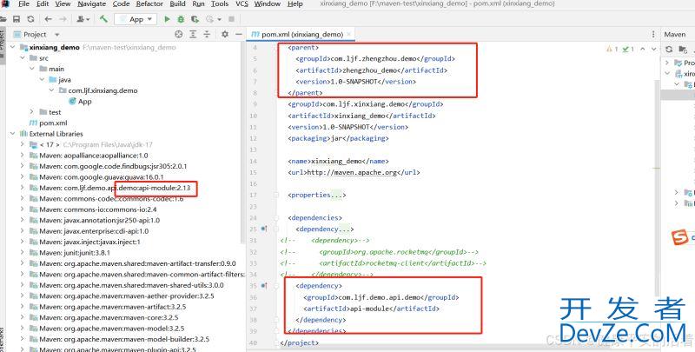The height and width of the screenshot is (352, 695).
Task: Open the File menu
Action: [x=23, y=4]
